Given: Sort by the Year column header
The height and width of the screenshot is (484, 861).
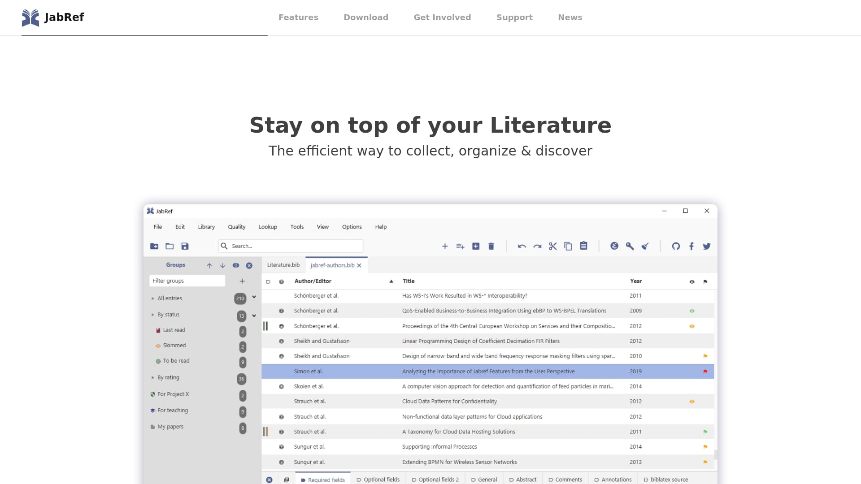Looking at the screenshot, I should click(636, 281).
